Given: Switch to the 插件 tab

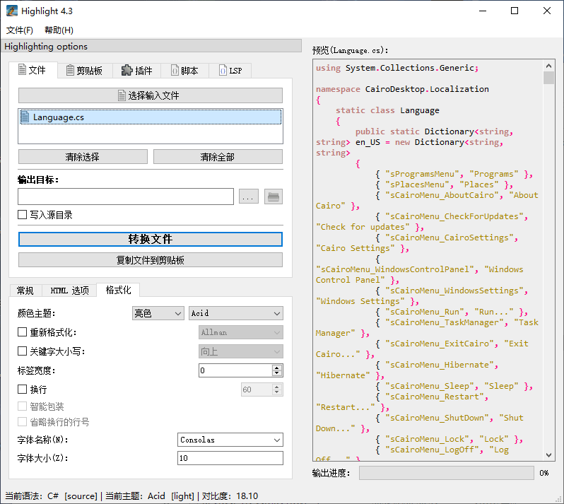Looking at the screenshot, I should pos(137,70).
